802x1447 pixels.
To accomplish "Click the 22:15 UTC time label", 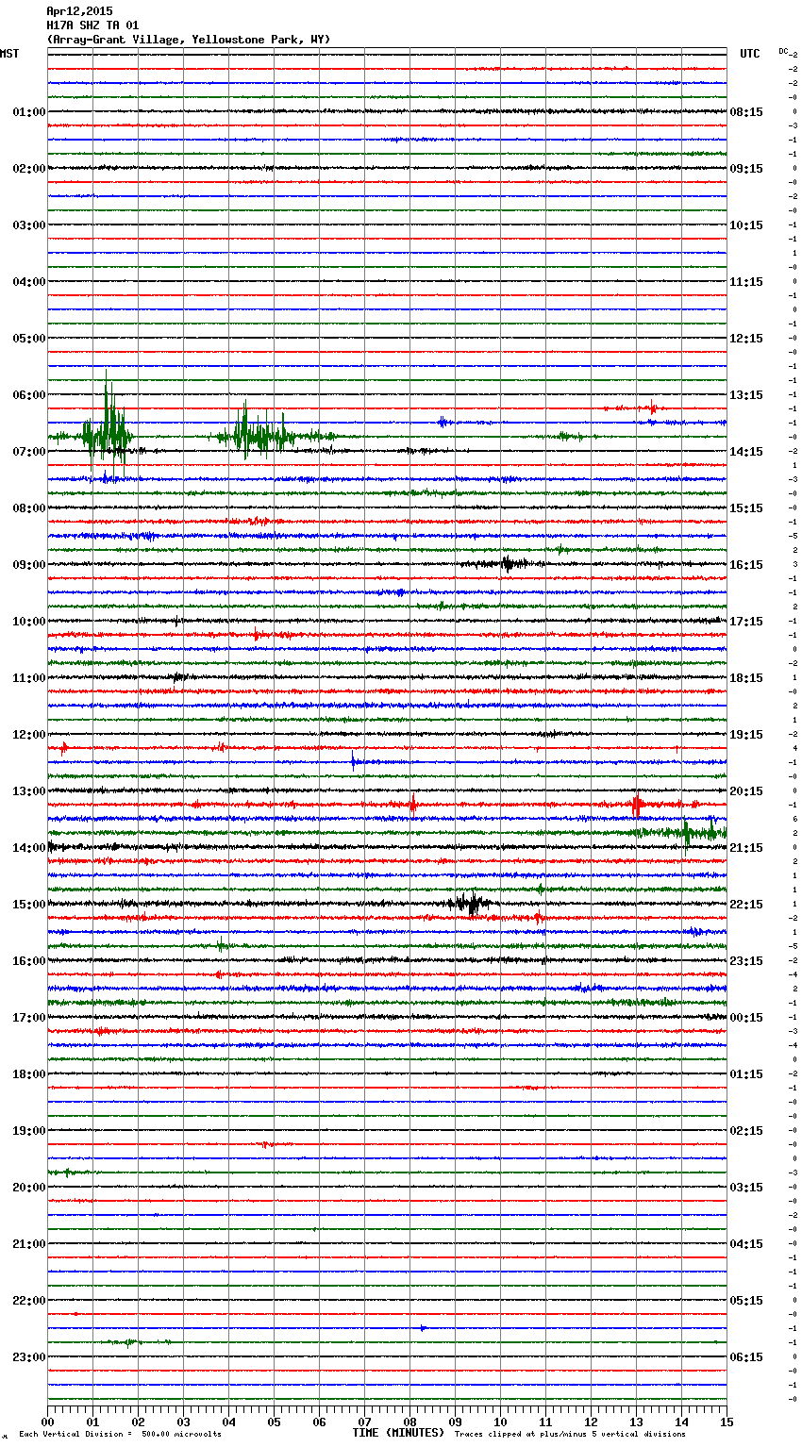I will [x=746, y=905].
